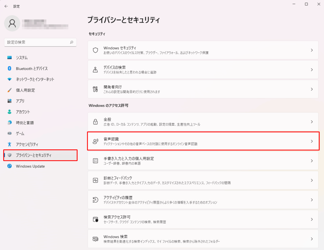324x250 pixels.
Task: Click the back arrow in the title bar
Action: point(6,6)
